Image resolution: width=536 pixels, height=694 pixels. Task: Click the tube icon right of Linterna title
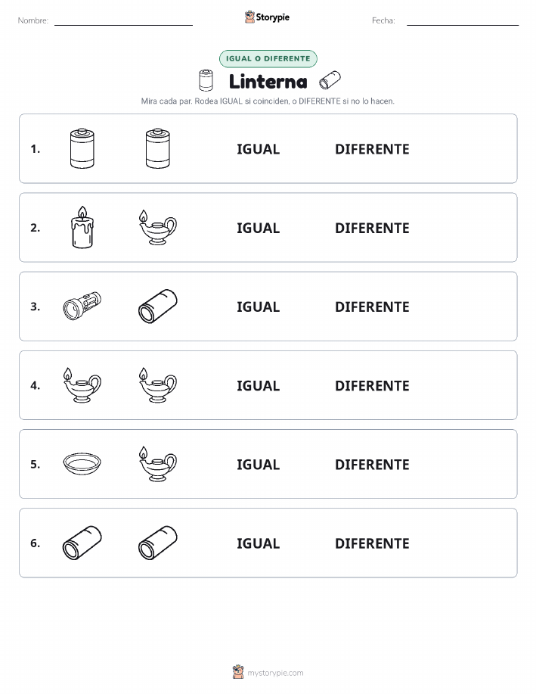click(x=330, y=80)
